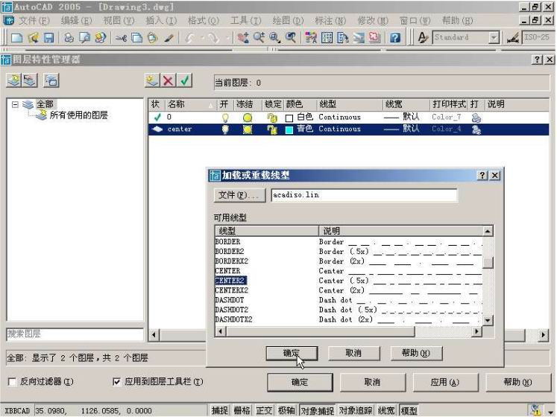Select 所有使用的图层 tree item
This screenshot has width=557, height=417.
78,115
